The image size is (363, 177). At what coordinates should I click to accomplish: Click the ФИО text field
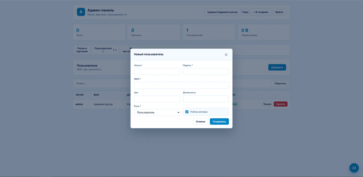point(181,85)
